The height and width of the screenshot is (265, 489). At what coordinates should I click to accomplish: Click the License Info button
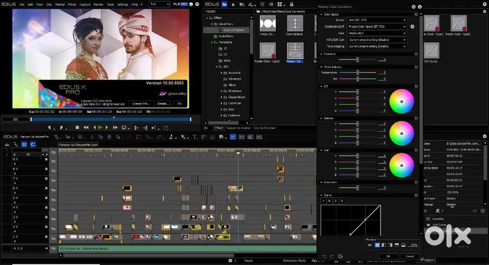140,103
